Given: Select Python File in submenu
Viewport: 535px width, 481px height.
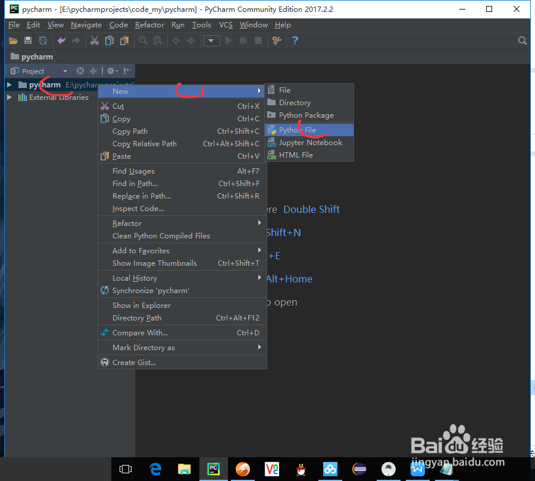Looking at the screenshot, I should click(309, 130).
